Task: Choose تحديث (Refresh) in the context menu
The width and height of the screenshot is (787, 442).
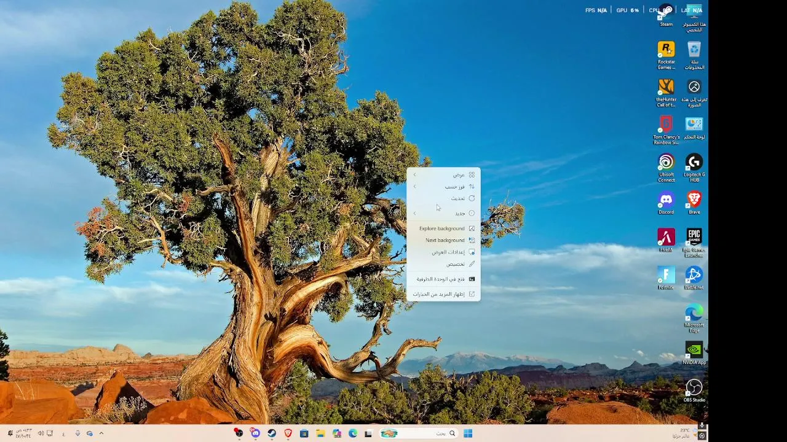Action: coord(443,198)
